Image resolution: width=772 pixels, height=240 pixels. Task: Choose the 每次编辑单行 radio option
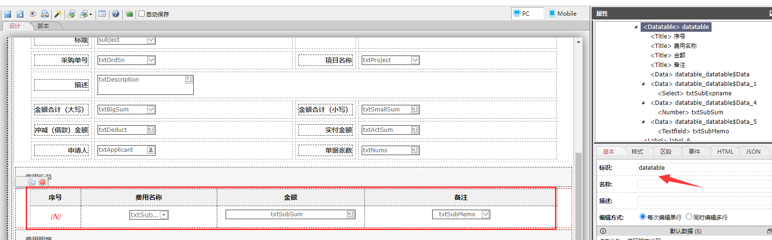pyautogui.click(x=643, y=217)
